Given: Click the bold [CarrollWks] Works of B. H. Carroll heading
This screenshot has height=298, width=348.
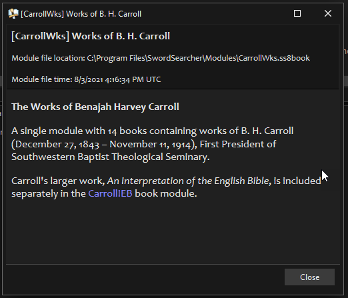Looking at the screenshot, I should pyautogui.click(x=91, y=36).
